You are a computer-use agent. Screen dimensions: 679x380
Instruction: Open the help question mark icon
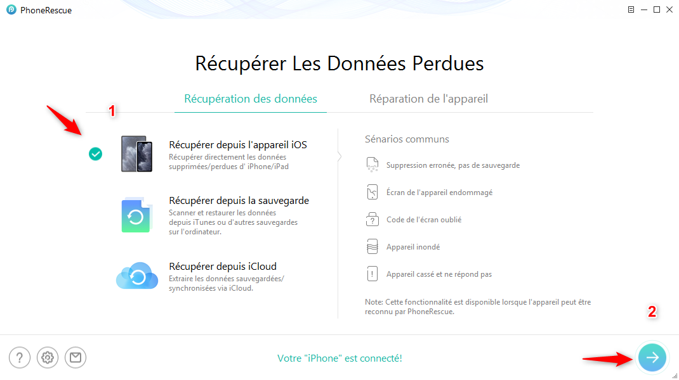20,358
